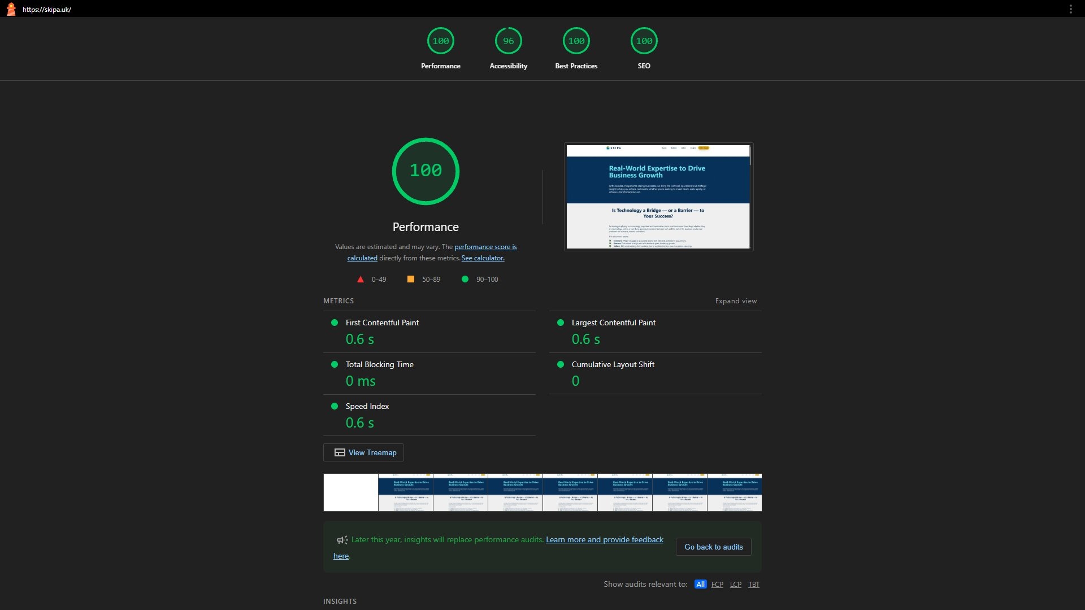Click the Accessibility label under top gauge
Image resolution: width=1085 pixels, height=610 pixels.
(x=509, y=66)
